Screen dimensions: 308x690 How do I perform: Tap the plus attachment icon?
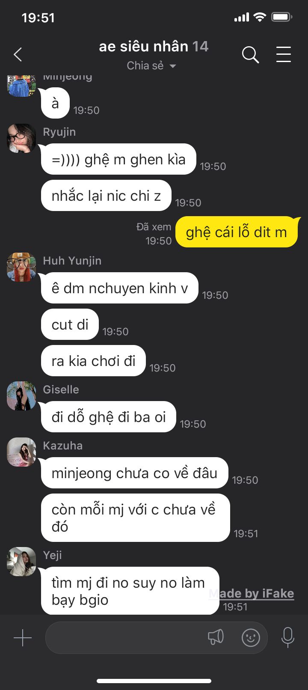click(x=23, y=638)
